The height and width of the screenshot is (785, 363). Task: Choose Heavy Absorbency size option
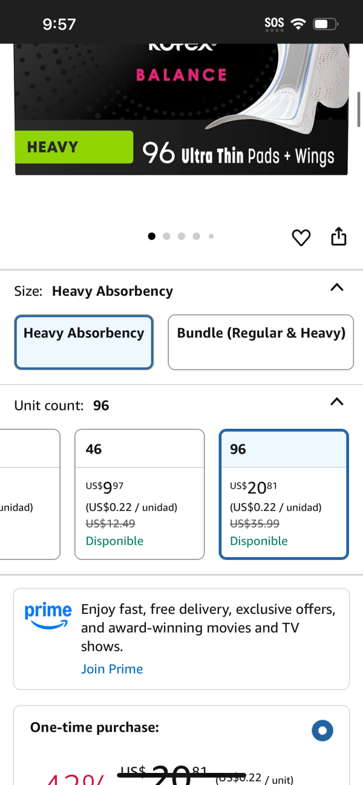pos(83,342)
